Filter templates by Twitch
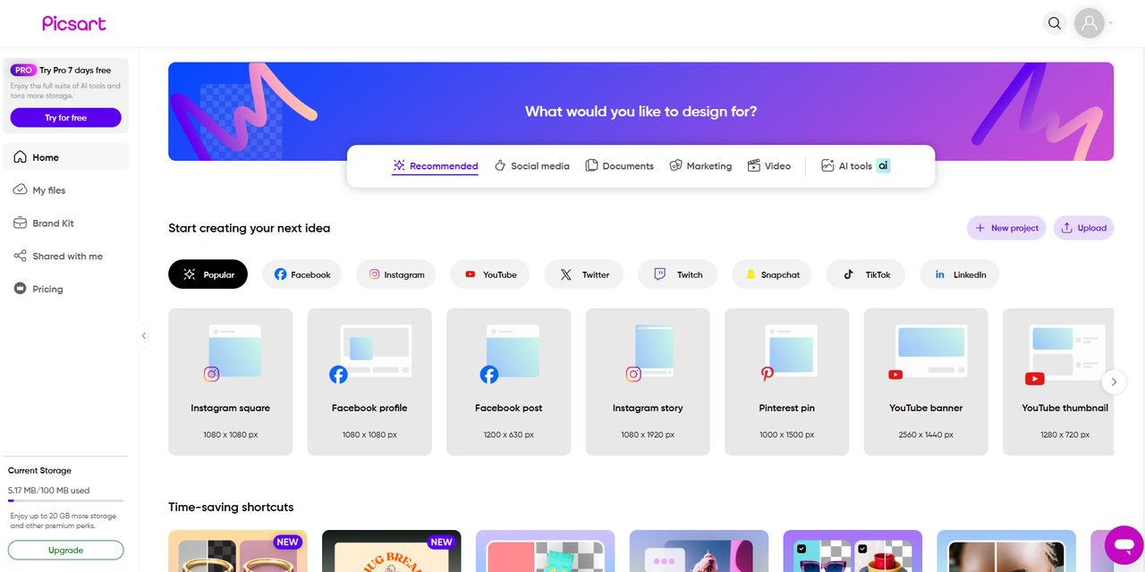The width and height of the screenshot is (1145, 572). coord(678,274)
